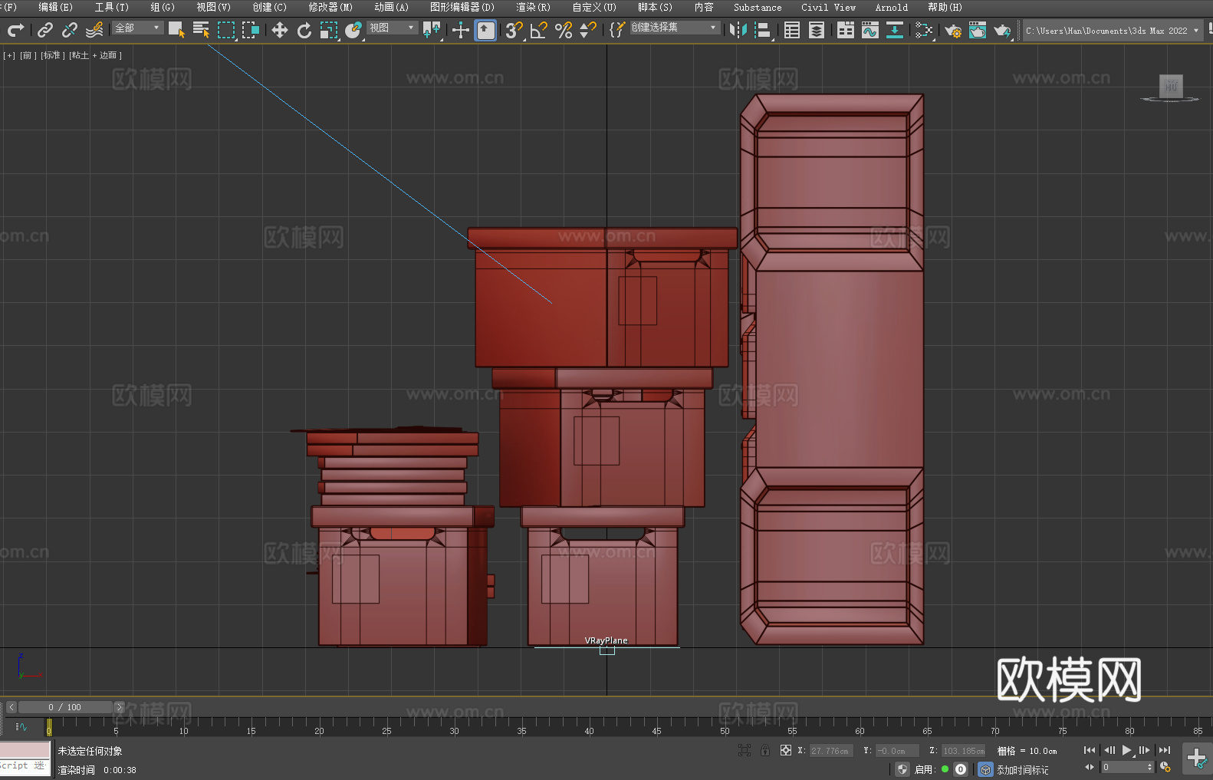This screenshot has height=780, width=1213.
Task: Activate the Select and Move tool
Action: (280, 30)
